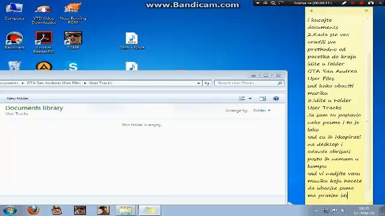Launch Nero Burning ROM desktop icon

click(73, 13)
